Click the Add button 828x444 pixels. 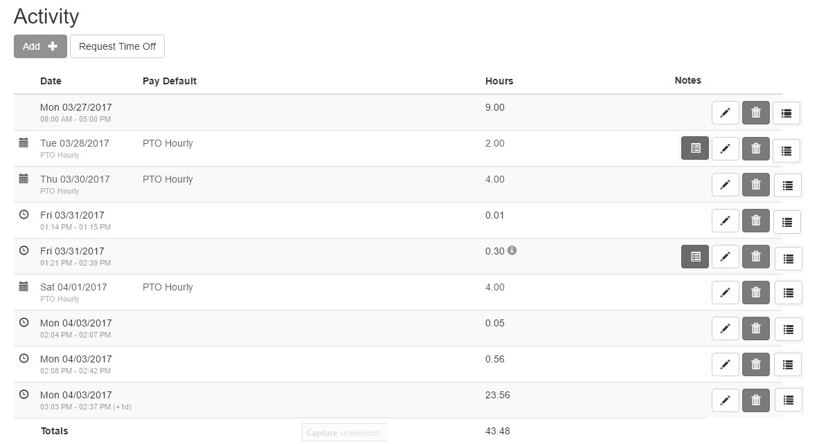pos(40,46)
